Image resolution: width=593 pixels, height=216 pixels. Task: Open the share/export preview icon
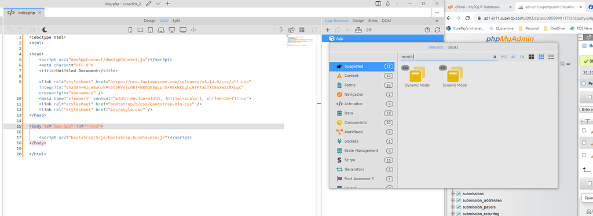292,30
